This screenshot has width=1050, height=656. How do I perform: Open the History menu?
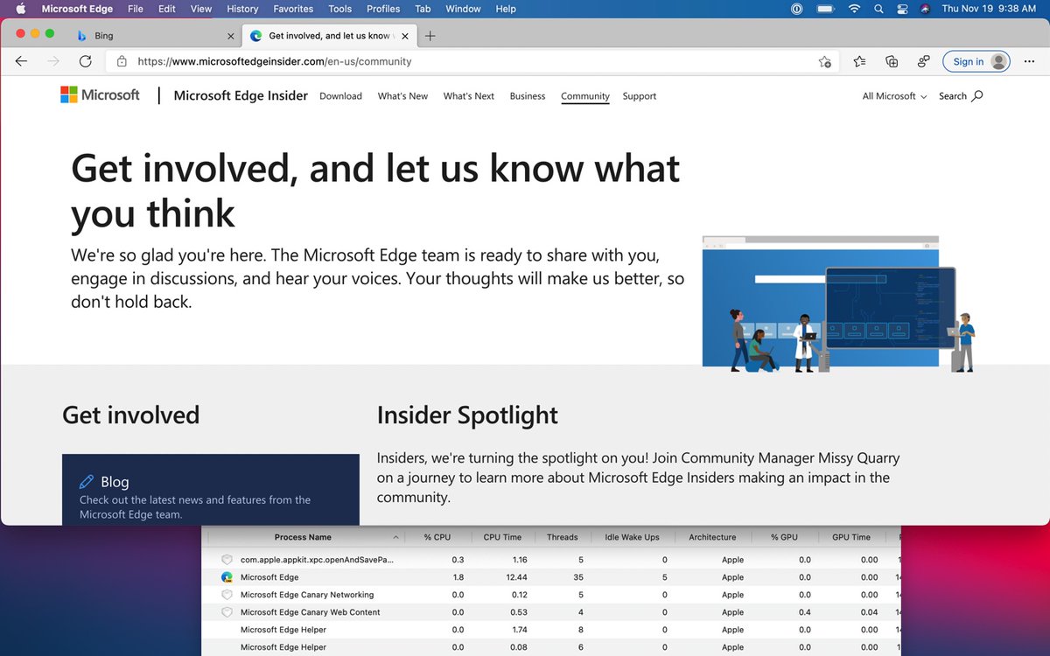point(242,9)
